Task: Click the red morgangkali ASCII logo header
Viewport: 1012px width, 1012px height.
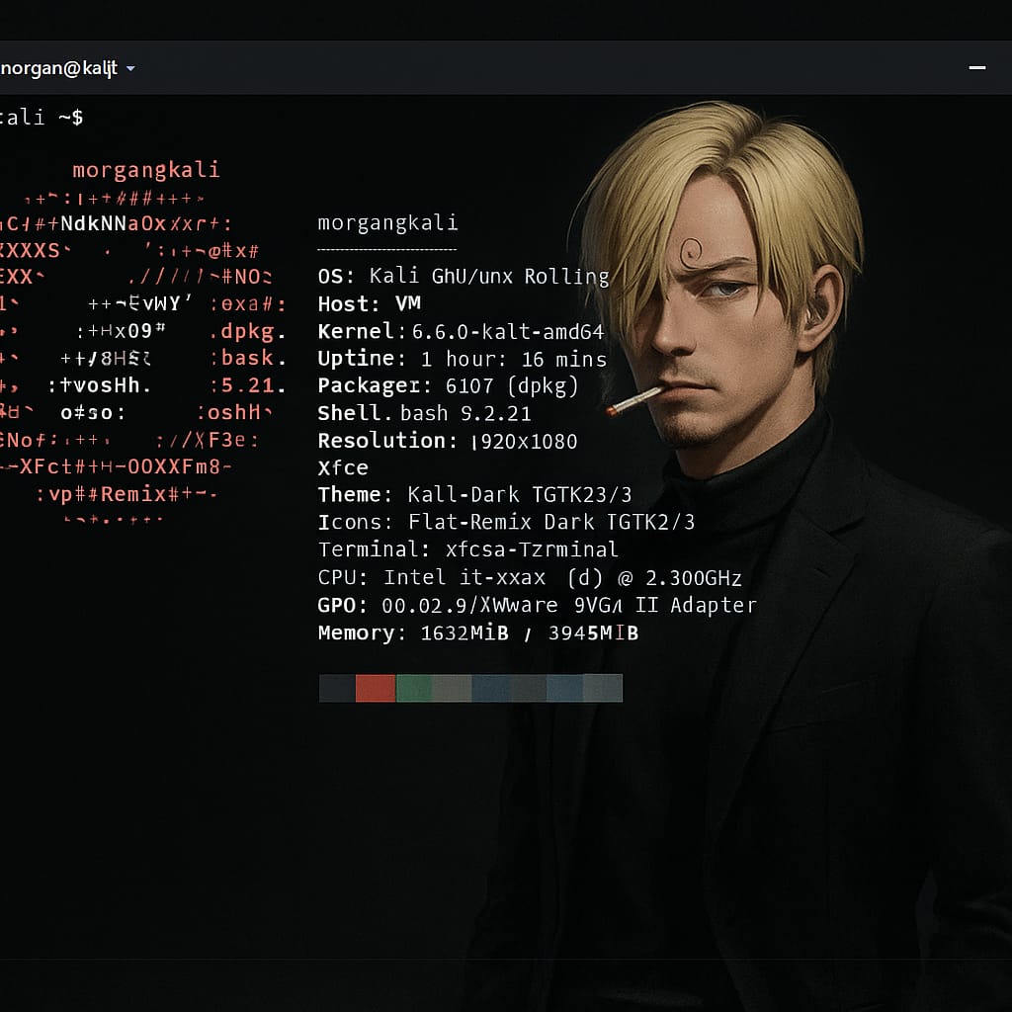Action: coord(145,170)
